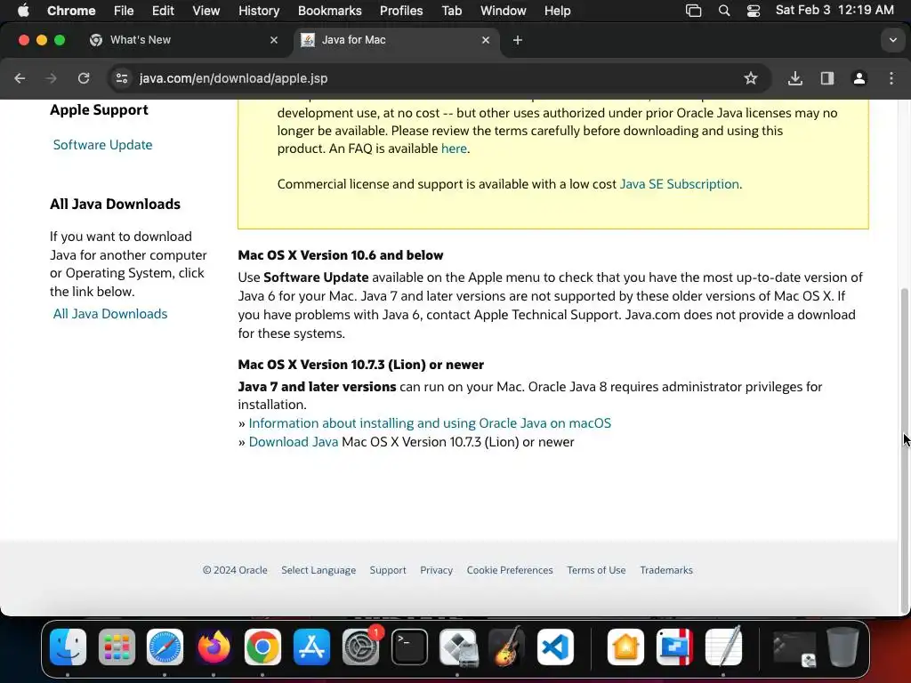Image resolution: width=911 pixels, height=683 pixels.
Task: Open Control Center in menu bar
Action: pos(753,11)
